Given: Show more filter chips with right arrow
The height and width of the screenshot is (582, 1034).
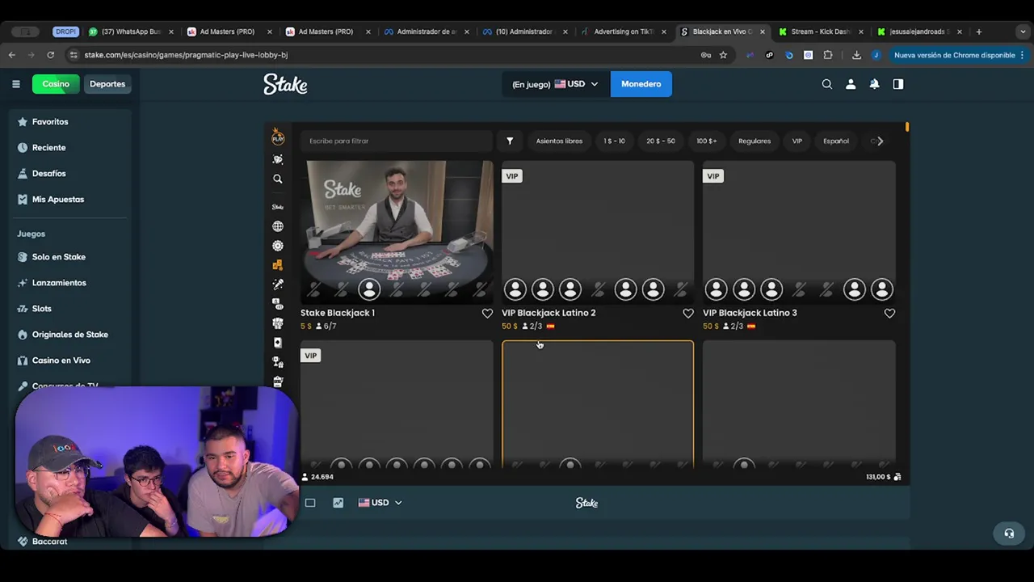Looking at the screenshot, I should tap(880, 141).
